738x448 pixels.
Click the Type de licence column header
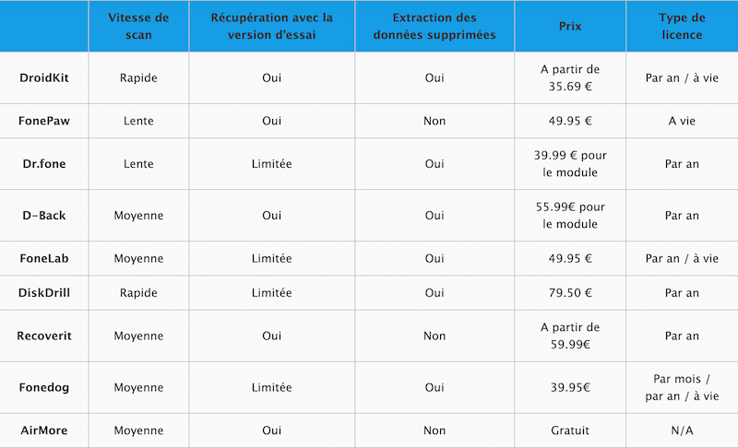tap(682, 26)
